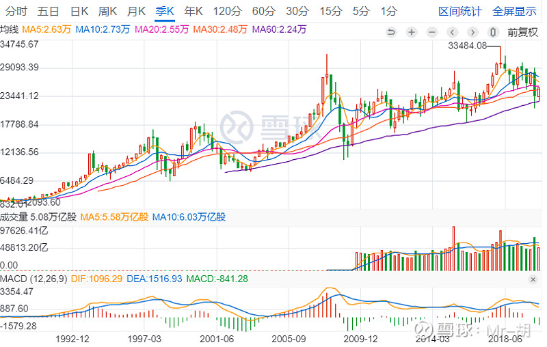Zoom out the chart with minus icon
The width and height of the screenshot is (547, 347).
click(x=432, y=31)
